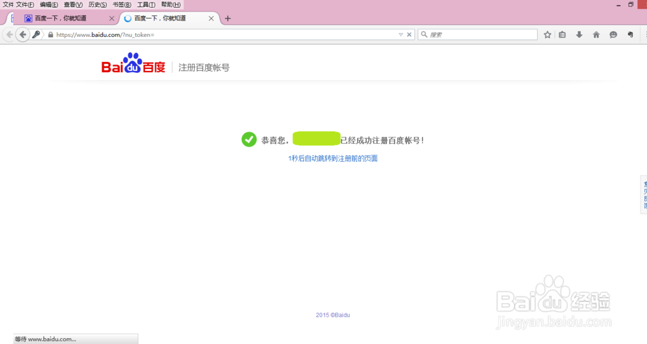The height and width of the screenshot is (344, 647).
Task: Show bookmarks list icon
Action: coord(562,35)
